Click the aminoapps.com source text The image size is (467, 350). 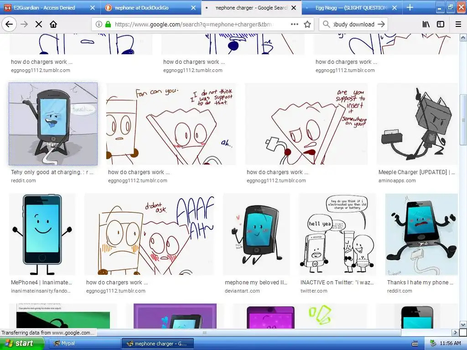pyautogui.click(x=397, y=180)
